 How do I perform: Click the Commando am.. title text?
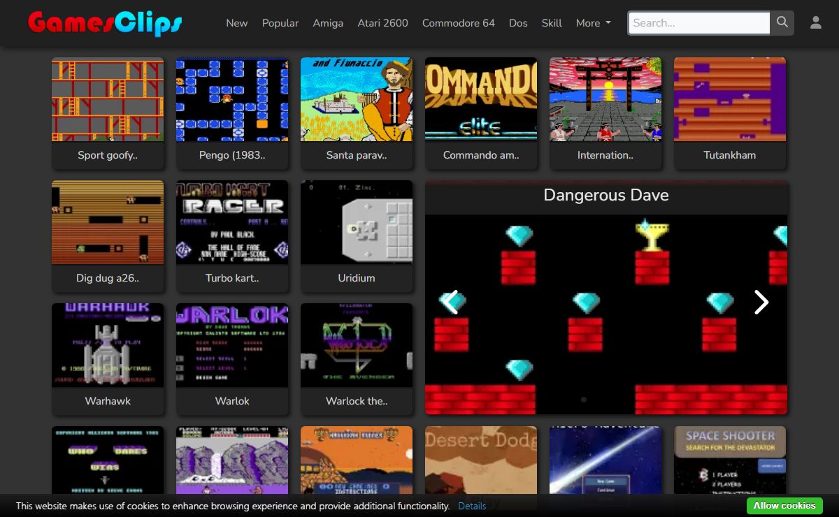481,155
